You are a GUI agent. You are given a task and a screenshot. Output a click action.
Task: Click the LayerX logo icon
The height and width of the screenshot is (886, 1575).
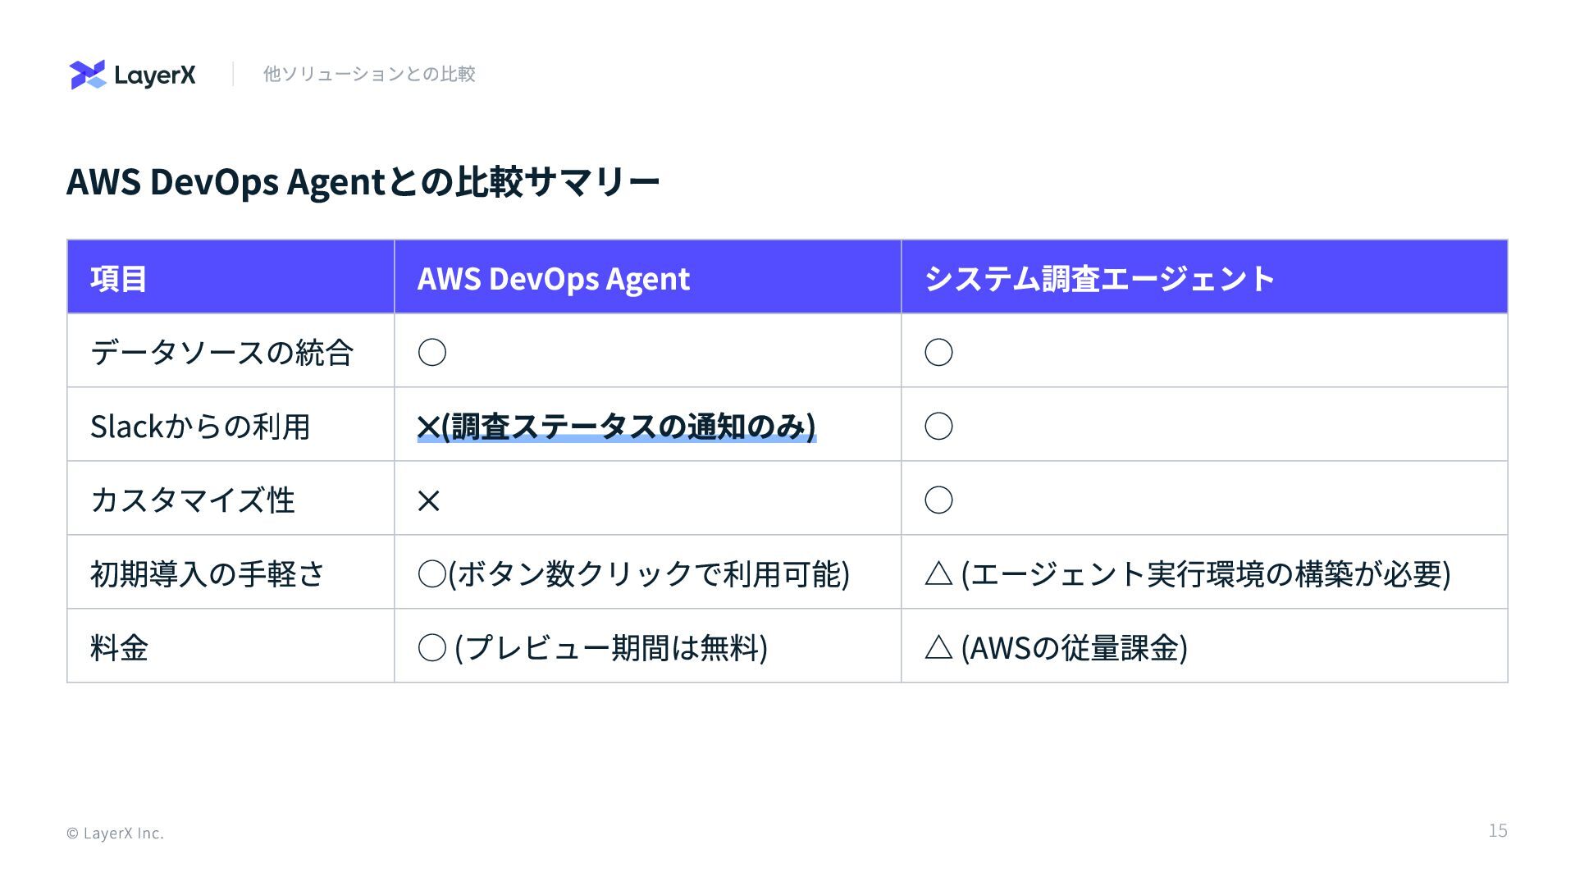88,75
